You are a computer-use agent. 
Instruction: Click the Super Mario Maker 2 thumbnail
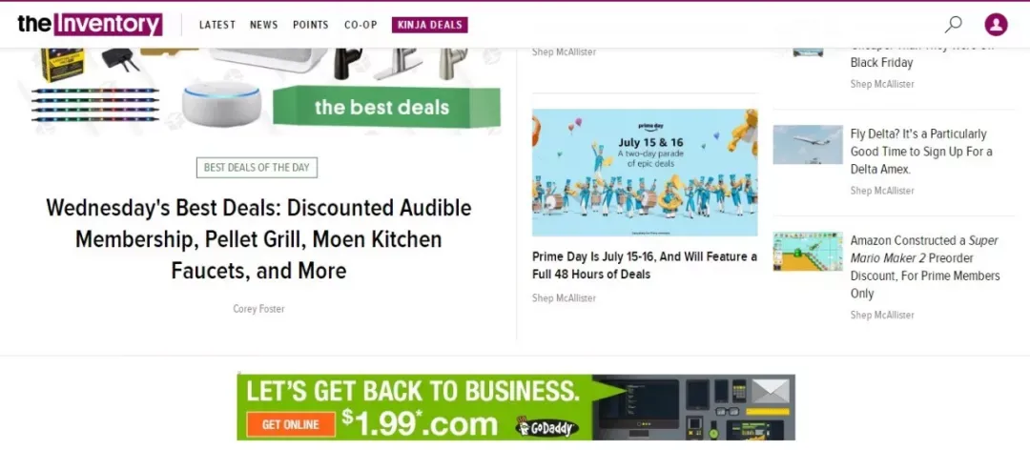808,252
